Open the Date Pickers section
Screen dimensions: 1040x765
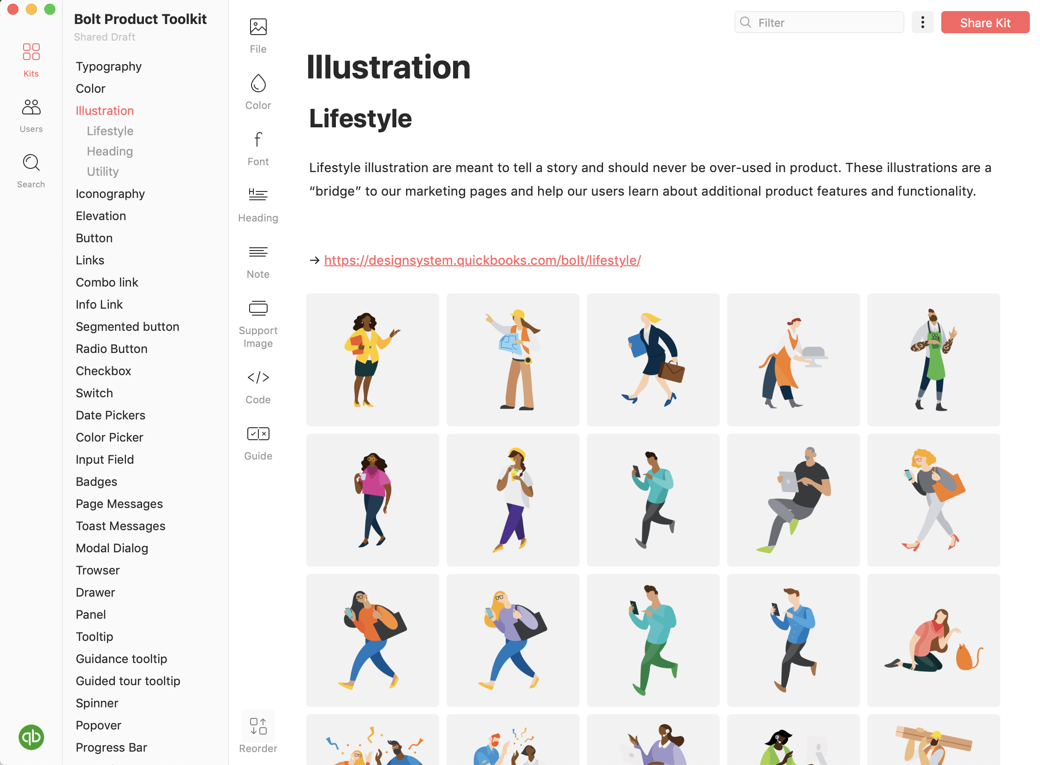(x=110, y=415)
